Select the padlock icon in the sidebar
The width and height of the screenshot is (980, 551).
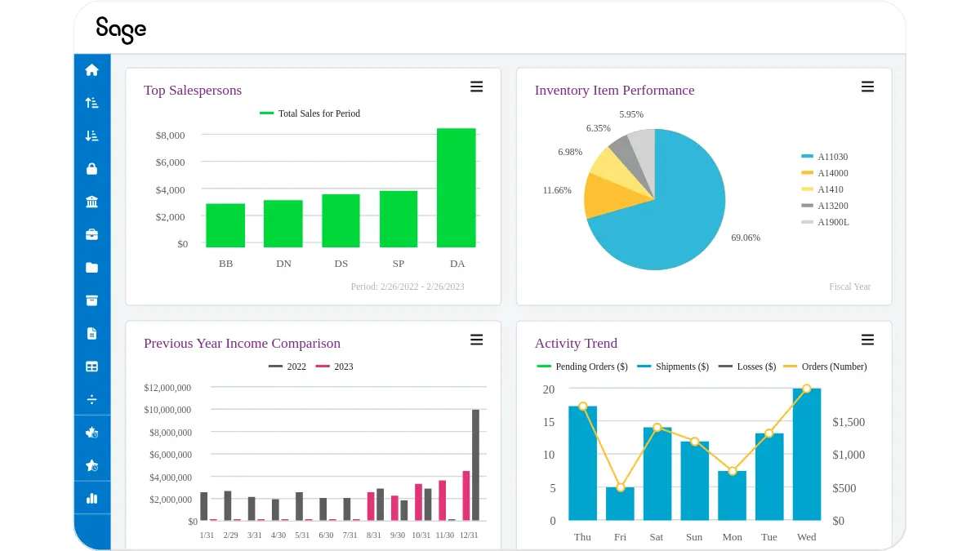[x=92, y=168]
